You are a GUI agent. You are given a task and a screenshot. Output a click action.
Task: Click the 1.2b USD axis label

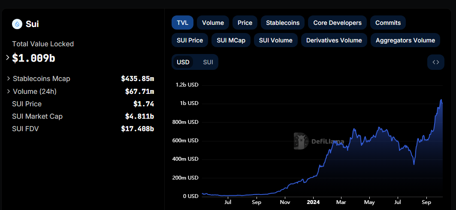[187, 85]
